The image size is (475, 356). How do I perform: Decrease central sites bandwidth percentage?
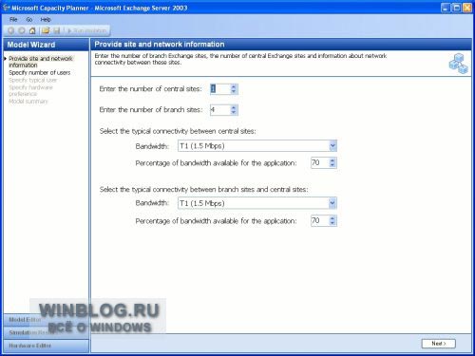[x=332, y=165]
